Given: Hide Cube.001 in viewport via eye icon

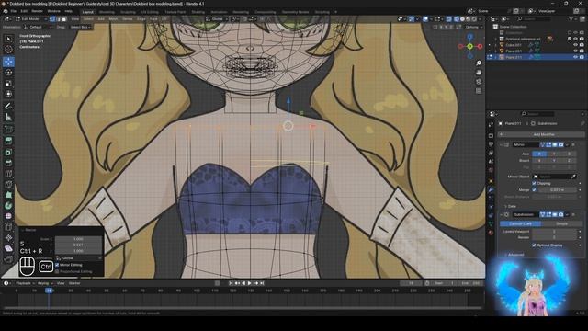Looking at the screenshot, I should [576, 45].
